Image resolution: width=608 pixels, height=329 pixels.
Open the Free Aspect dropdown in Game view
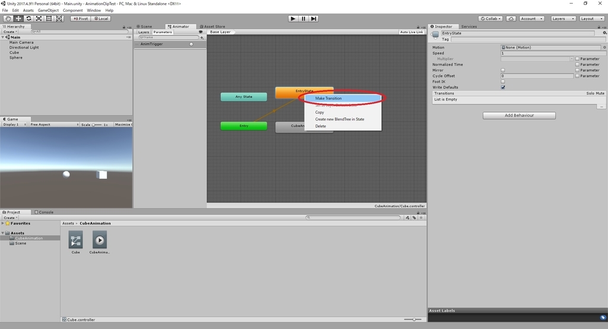pos(54,124)
